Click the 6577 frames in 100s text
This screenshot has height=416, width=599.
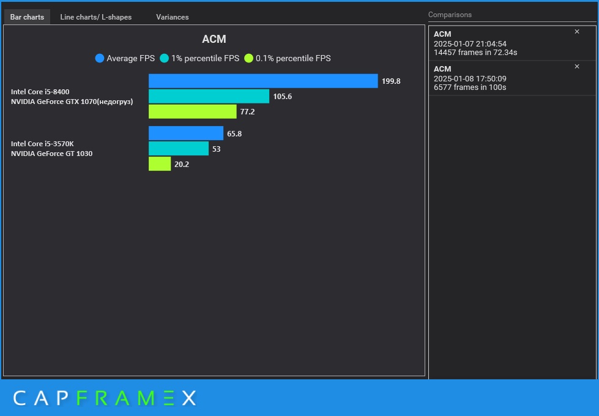pos(470,87)
